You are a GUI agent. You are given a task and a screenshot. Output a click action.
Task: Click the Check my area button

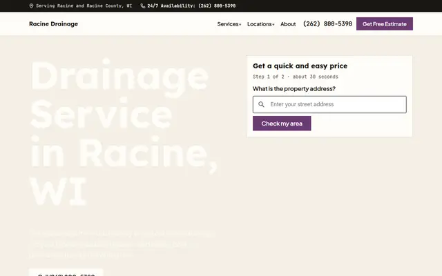[282, 124]
